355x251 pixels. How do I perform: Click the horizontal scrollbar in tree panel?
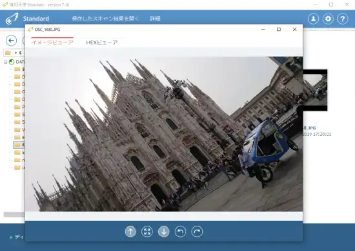(14, 214)
